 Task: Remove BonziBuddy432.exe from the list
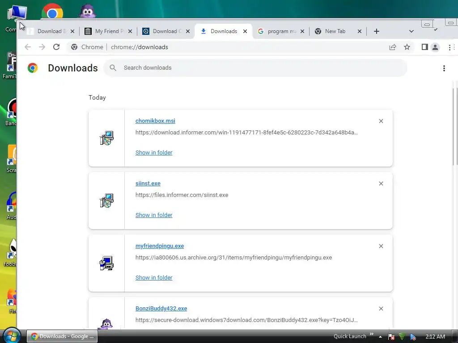[381, 309]
